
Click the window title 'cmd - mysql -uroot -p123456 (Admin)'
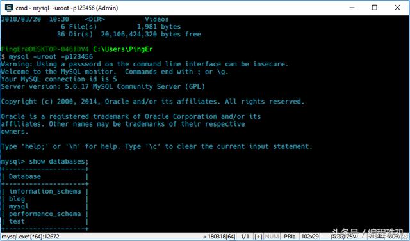click(x=67, y=8)
